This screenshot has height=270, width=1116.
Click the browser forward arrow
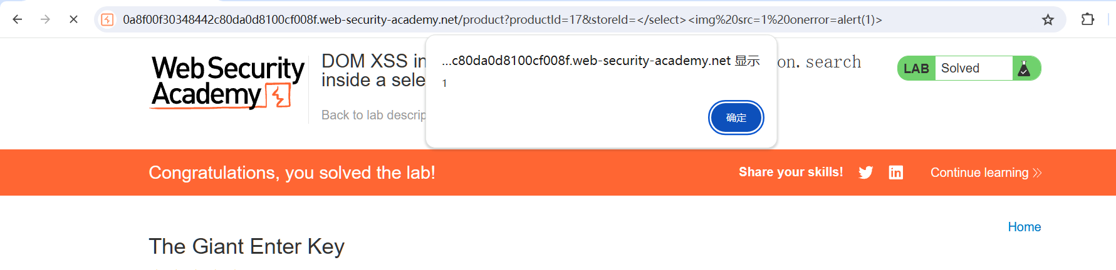pos(45,19)
